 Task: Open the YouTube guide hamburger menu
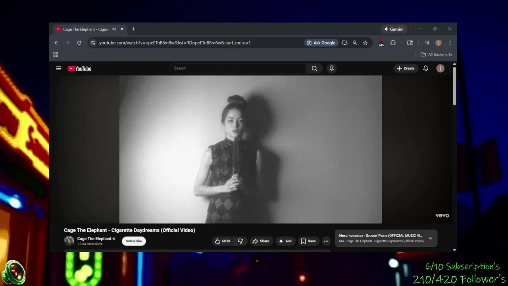58,68
